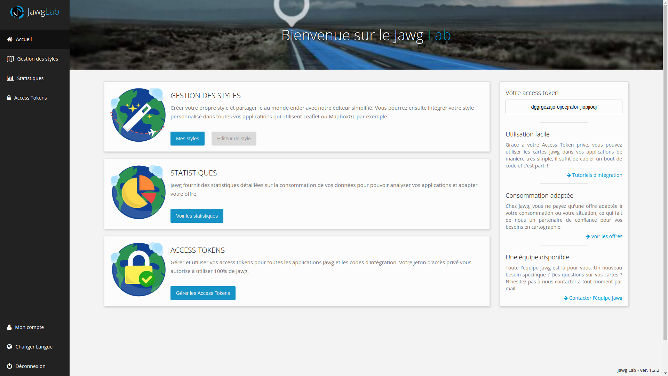Click the globe icon for Changer Langue
Image resolution: width=668 pixels, height=376 pixels.
pyautogui.click(x=9, y=347)
